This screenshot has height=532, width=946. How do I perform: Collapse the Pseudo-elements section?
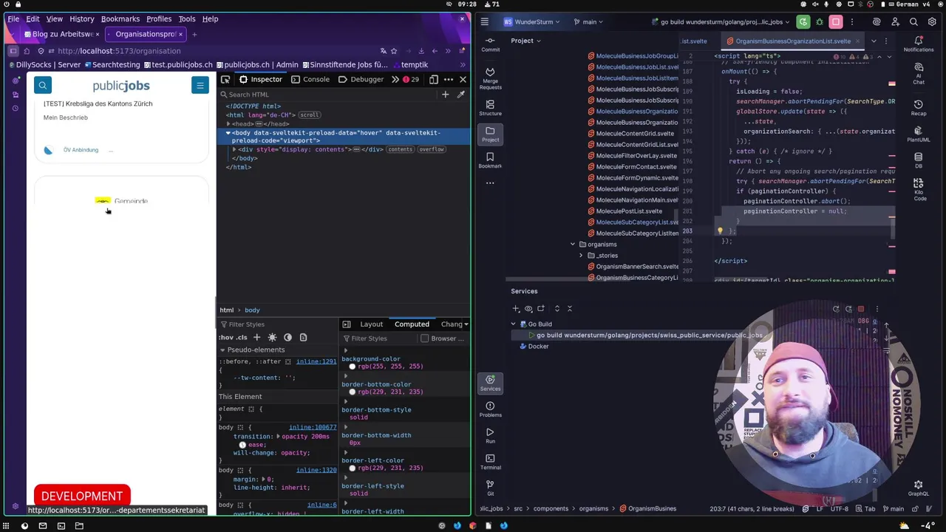(x=222, y=349)
